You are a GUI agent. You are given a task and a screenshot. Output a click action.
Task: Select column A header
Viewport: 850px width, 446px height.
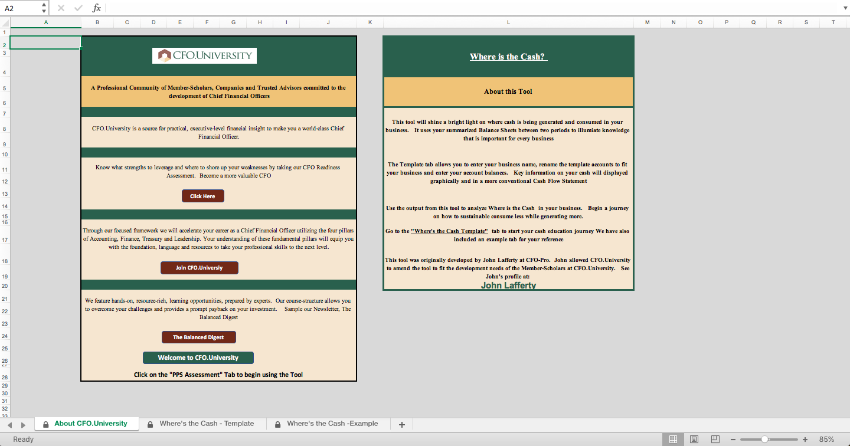pyautogui.click(x=46, y=22)
